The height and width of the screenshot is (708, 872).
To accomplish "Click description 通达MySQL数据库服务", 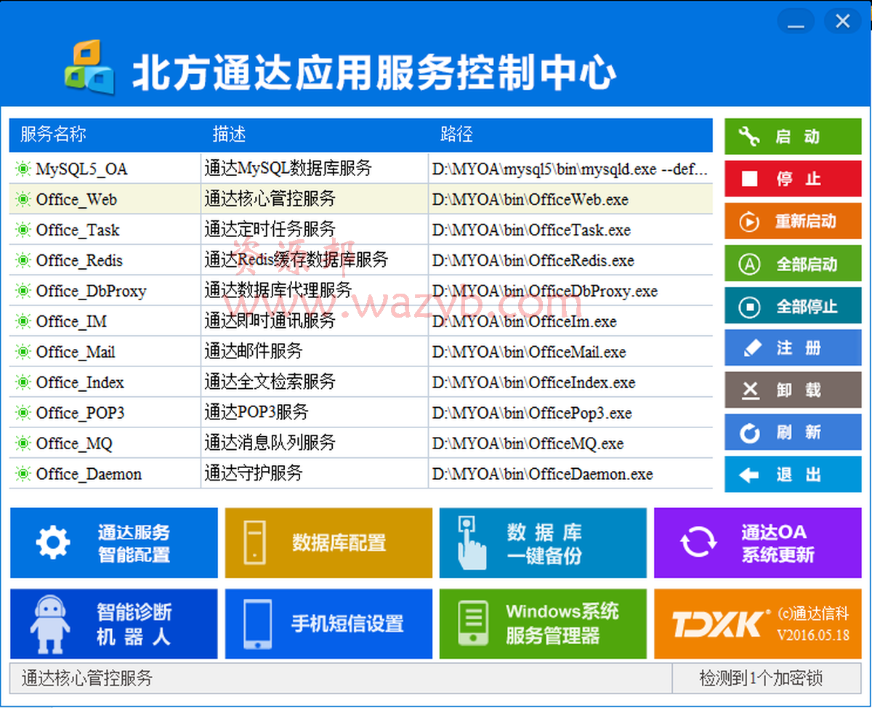I will tap(288, 169).
